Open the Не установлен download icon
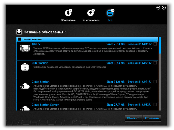This screenshot has height=130, width=174. [91, 13]
